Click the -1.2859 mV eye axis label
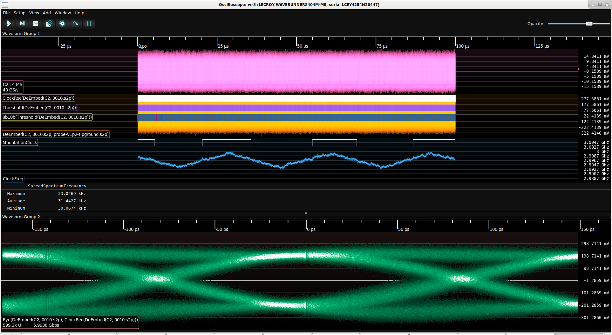 [596, 280]
